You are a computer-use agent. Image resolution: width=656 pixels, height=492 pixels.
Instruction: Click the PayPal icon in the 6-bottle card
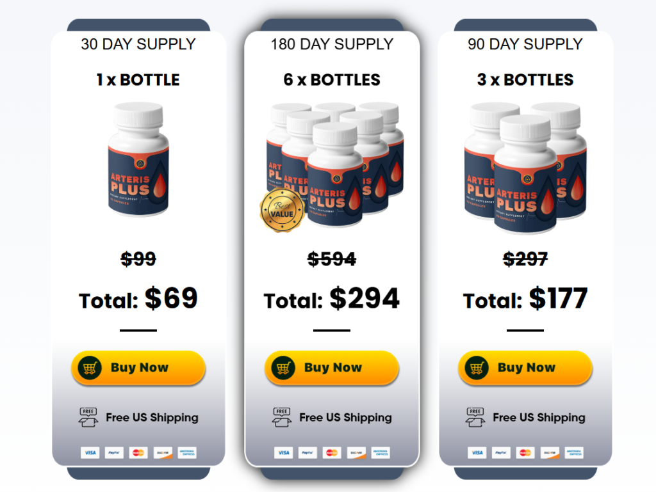pyautogui.click(x=307, y=453)
